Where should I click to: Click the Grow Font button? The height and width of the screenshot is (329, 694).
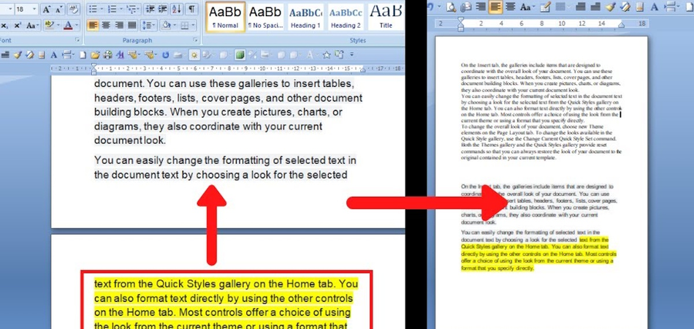47,9
